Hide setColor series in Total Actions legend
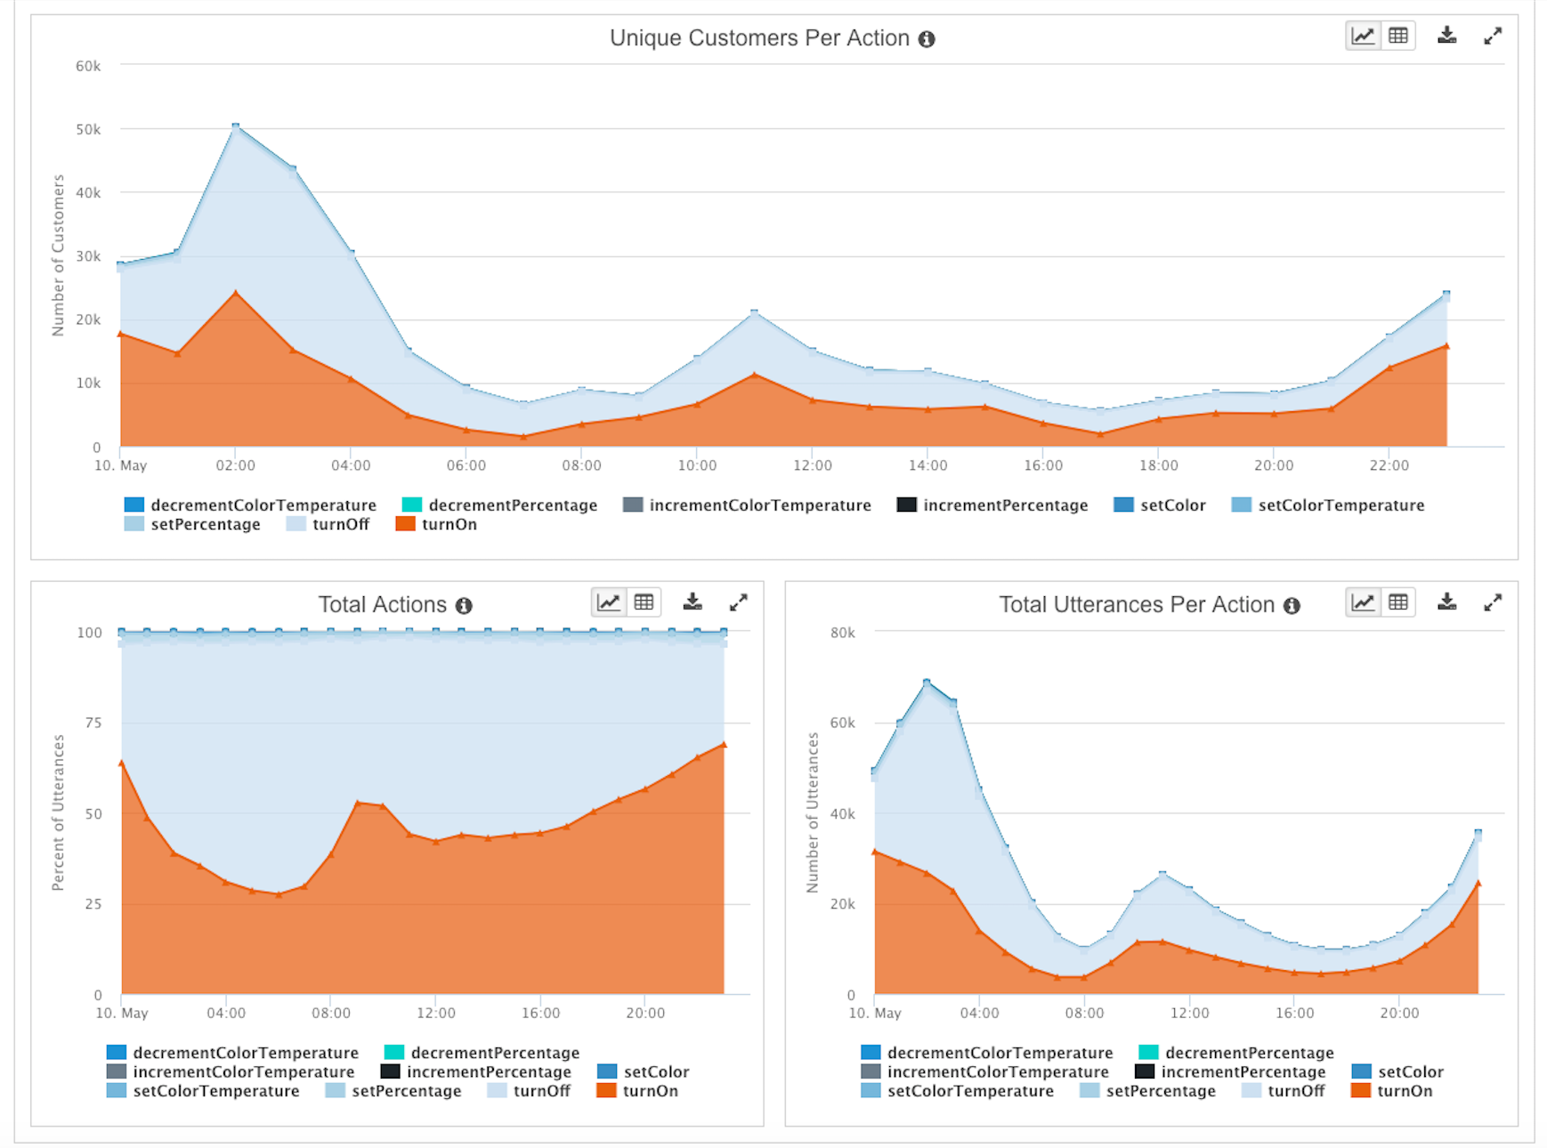Screen dimensions: 1547x1148 (x=644, y=1071)
